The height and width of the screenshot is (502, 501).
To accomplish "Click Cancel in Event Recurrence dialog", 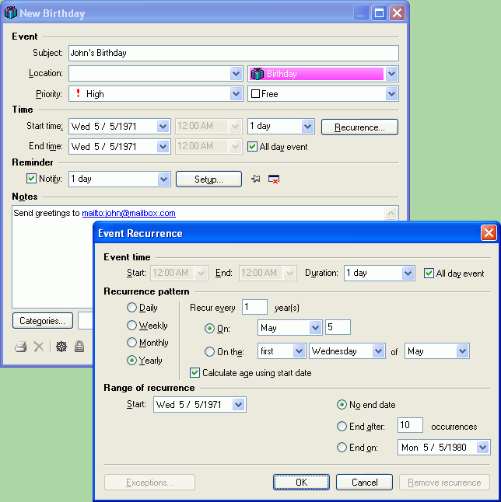I will click(364, 482).
